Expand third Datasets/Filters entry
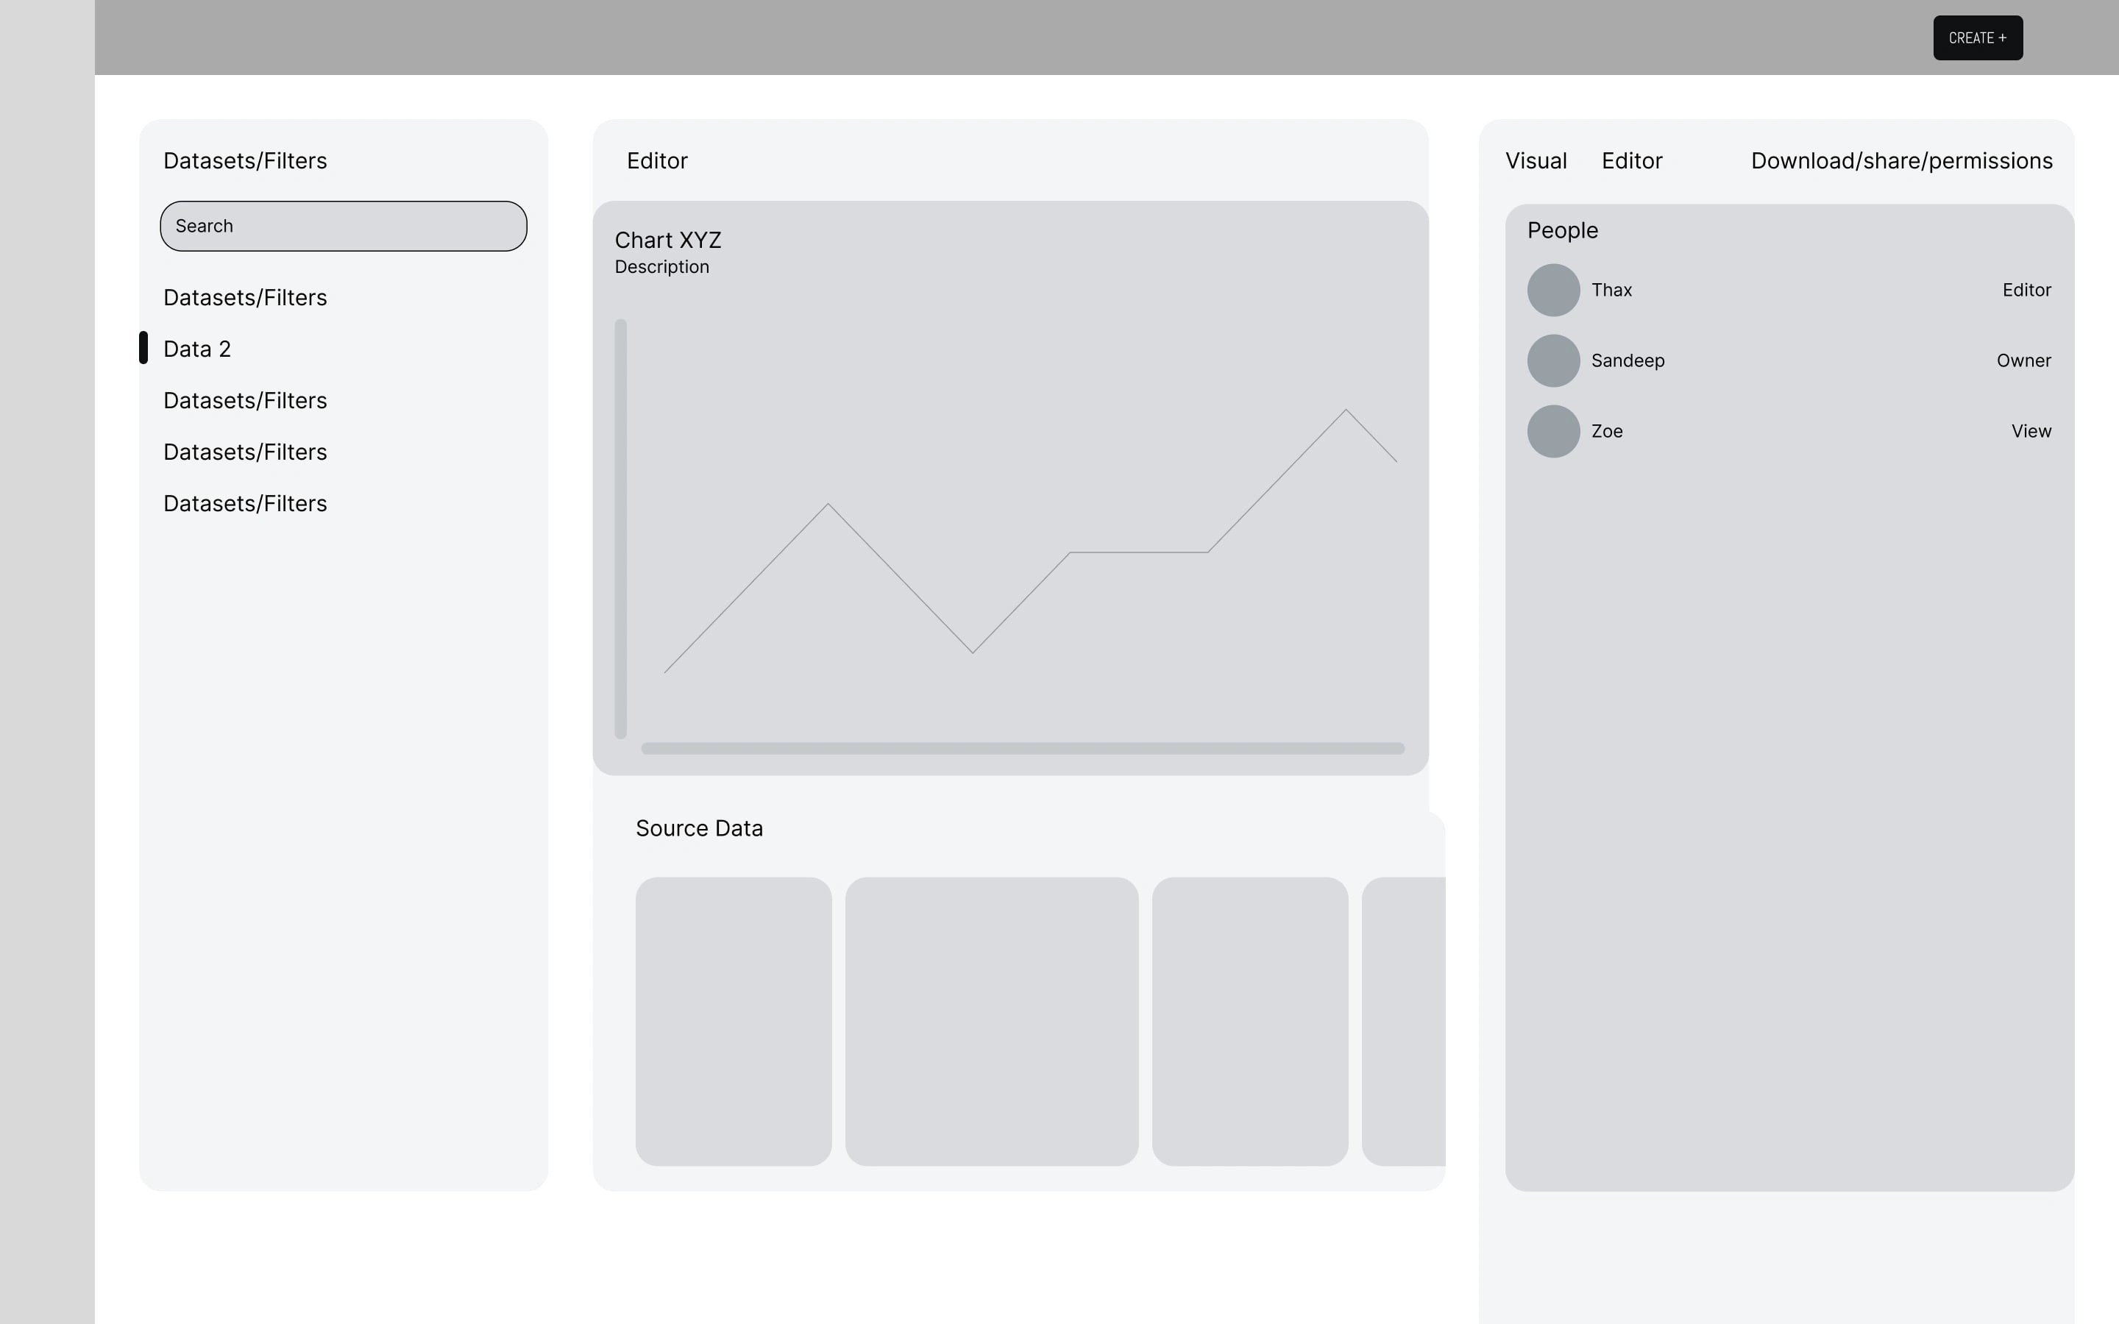 coord(244,450)
